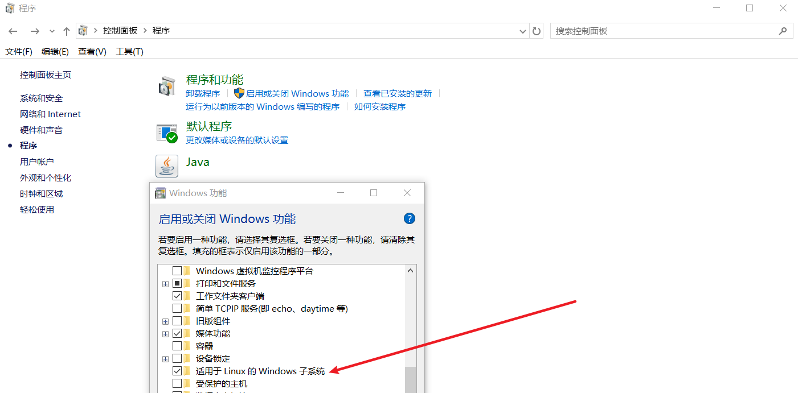The width and height of the screenshot is (798, 393).
Task: Open 轻松使用 category
Action: pos(37,210)
